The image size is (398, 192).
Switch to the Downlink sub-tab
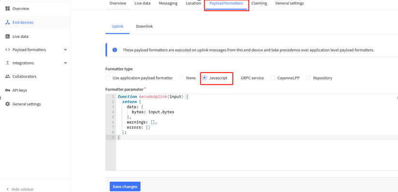pos(144,26)
